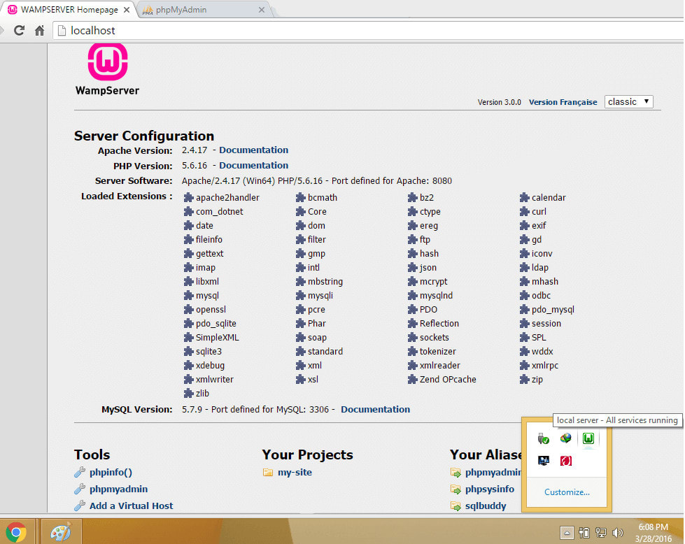685x544 pixels.
Task: Collapse the hidden tray icons arrow
Action: point(566,533)
